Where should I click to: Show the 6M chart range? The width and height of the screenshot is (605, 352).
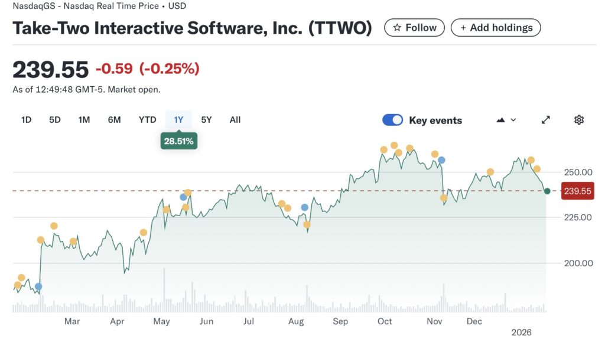[114, 120]
